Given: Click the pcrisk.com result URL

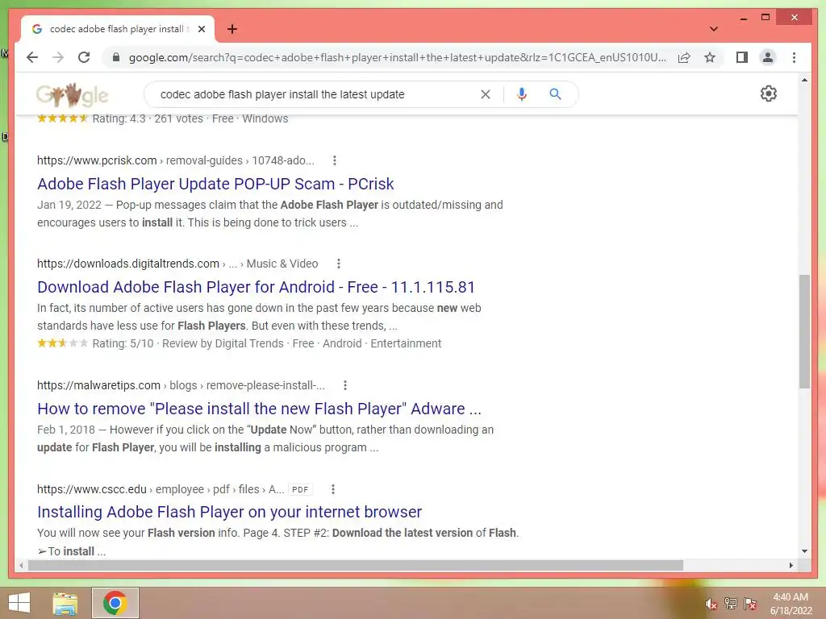Looking at the screenshot, I should (x=175, y=160).
